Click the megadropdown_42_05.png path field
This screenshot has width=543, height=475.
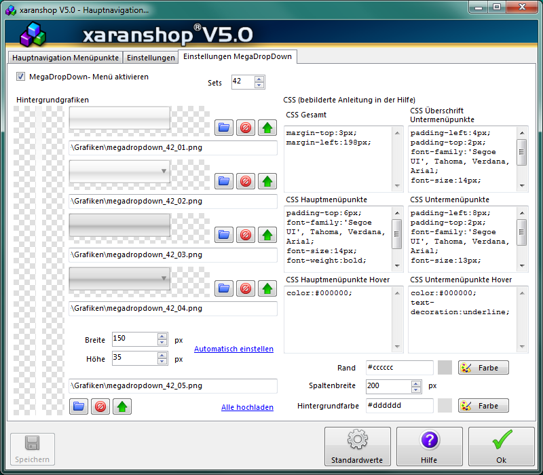point(173,386)
